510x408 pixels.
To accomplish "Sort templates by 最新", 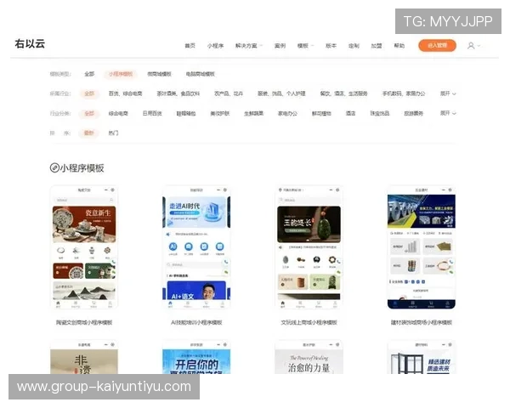I will coord(88,133).
